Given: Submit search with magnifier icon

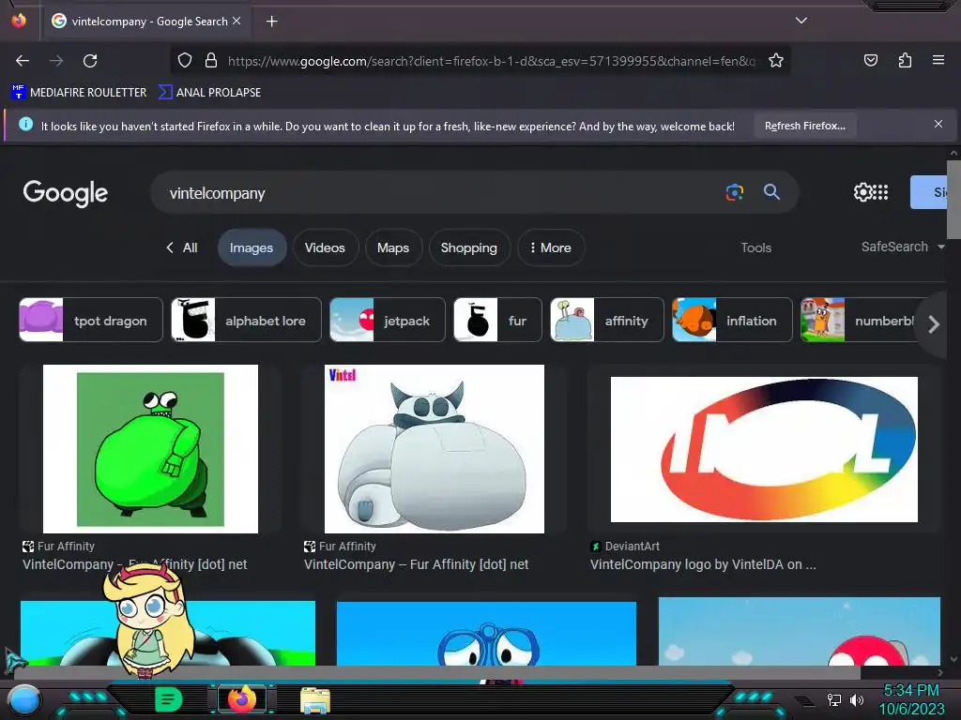Looking at the screenshot, I should (771, 192).
